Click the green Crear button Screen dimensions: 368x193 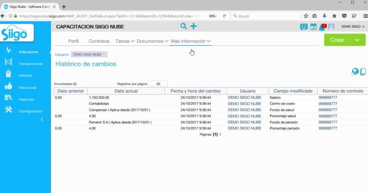coord(337,40)
